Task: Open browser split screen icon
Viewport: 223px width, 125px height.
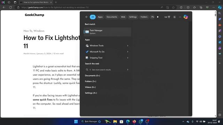Action: click(188, 7)
